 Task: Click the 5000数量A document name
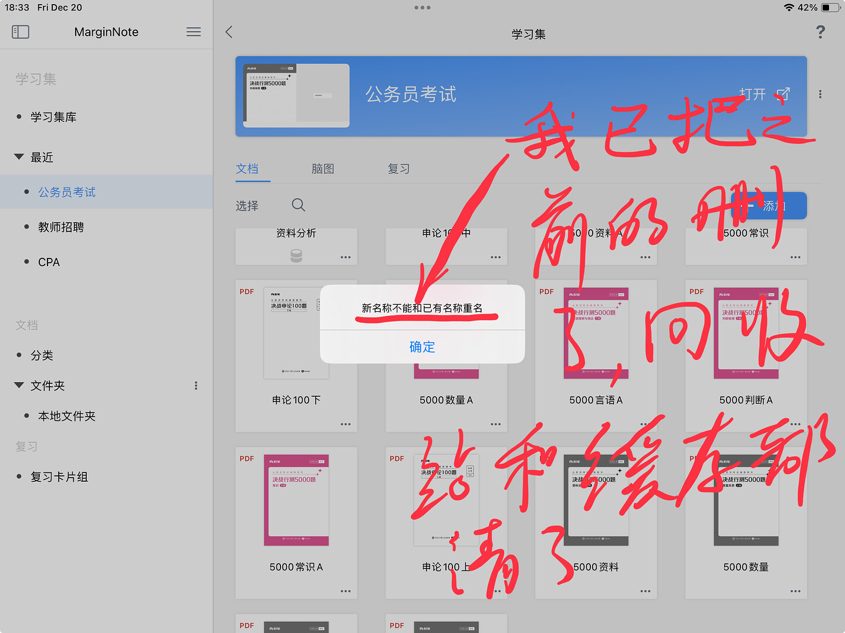pos(447,400)
